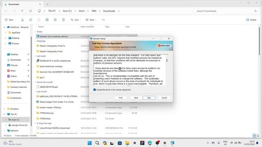This screenshot has width=262, height=147.
Task: Open the Blender installer taskbar icon
Action: click(172, 143)
